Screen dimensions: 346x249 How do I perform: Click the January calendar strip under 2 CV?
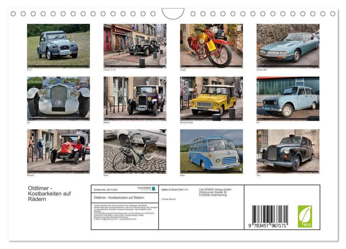tap(58, 66)
